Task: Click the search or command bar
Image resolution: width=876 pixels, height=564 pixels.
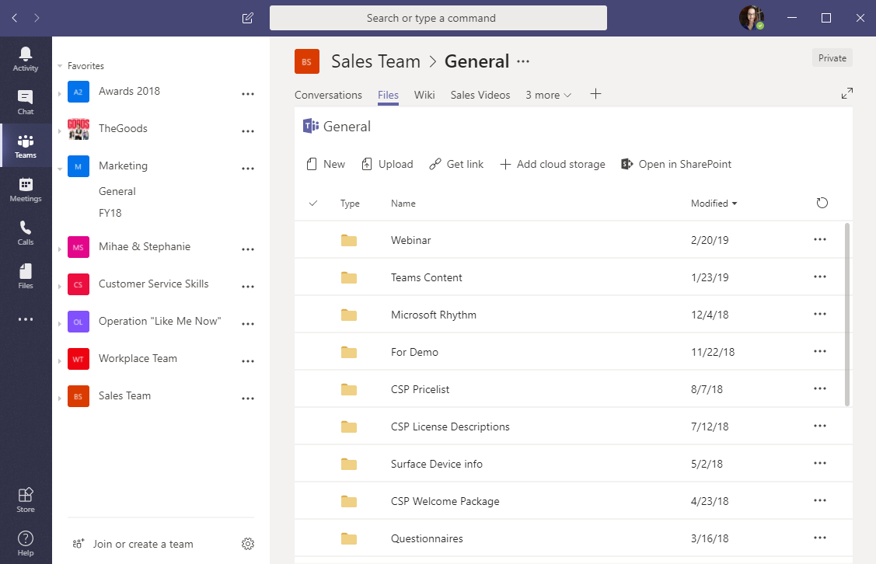Action: tap(438, 17)
